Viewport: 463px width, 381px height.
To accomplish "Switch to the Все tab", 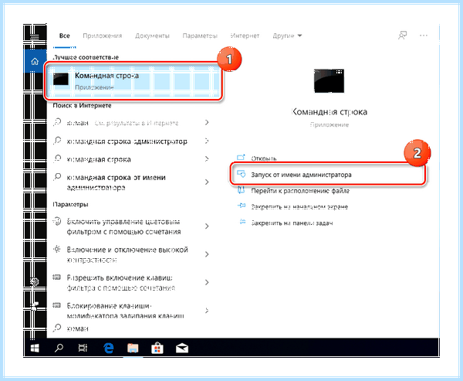I will coord(65,36).
